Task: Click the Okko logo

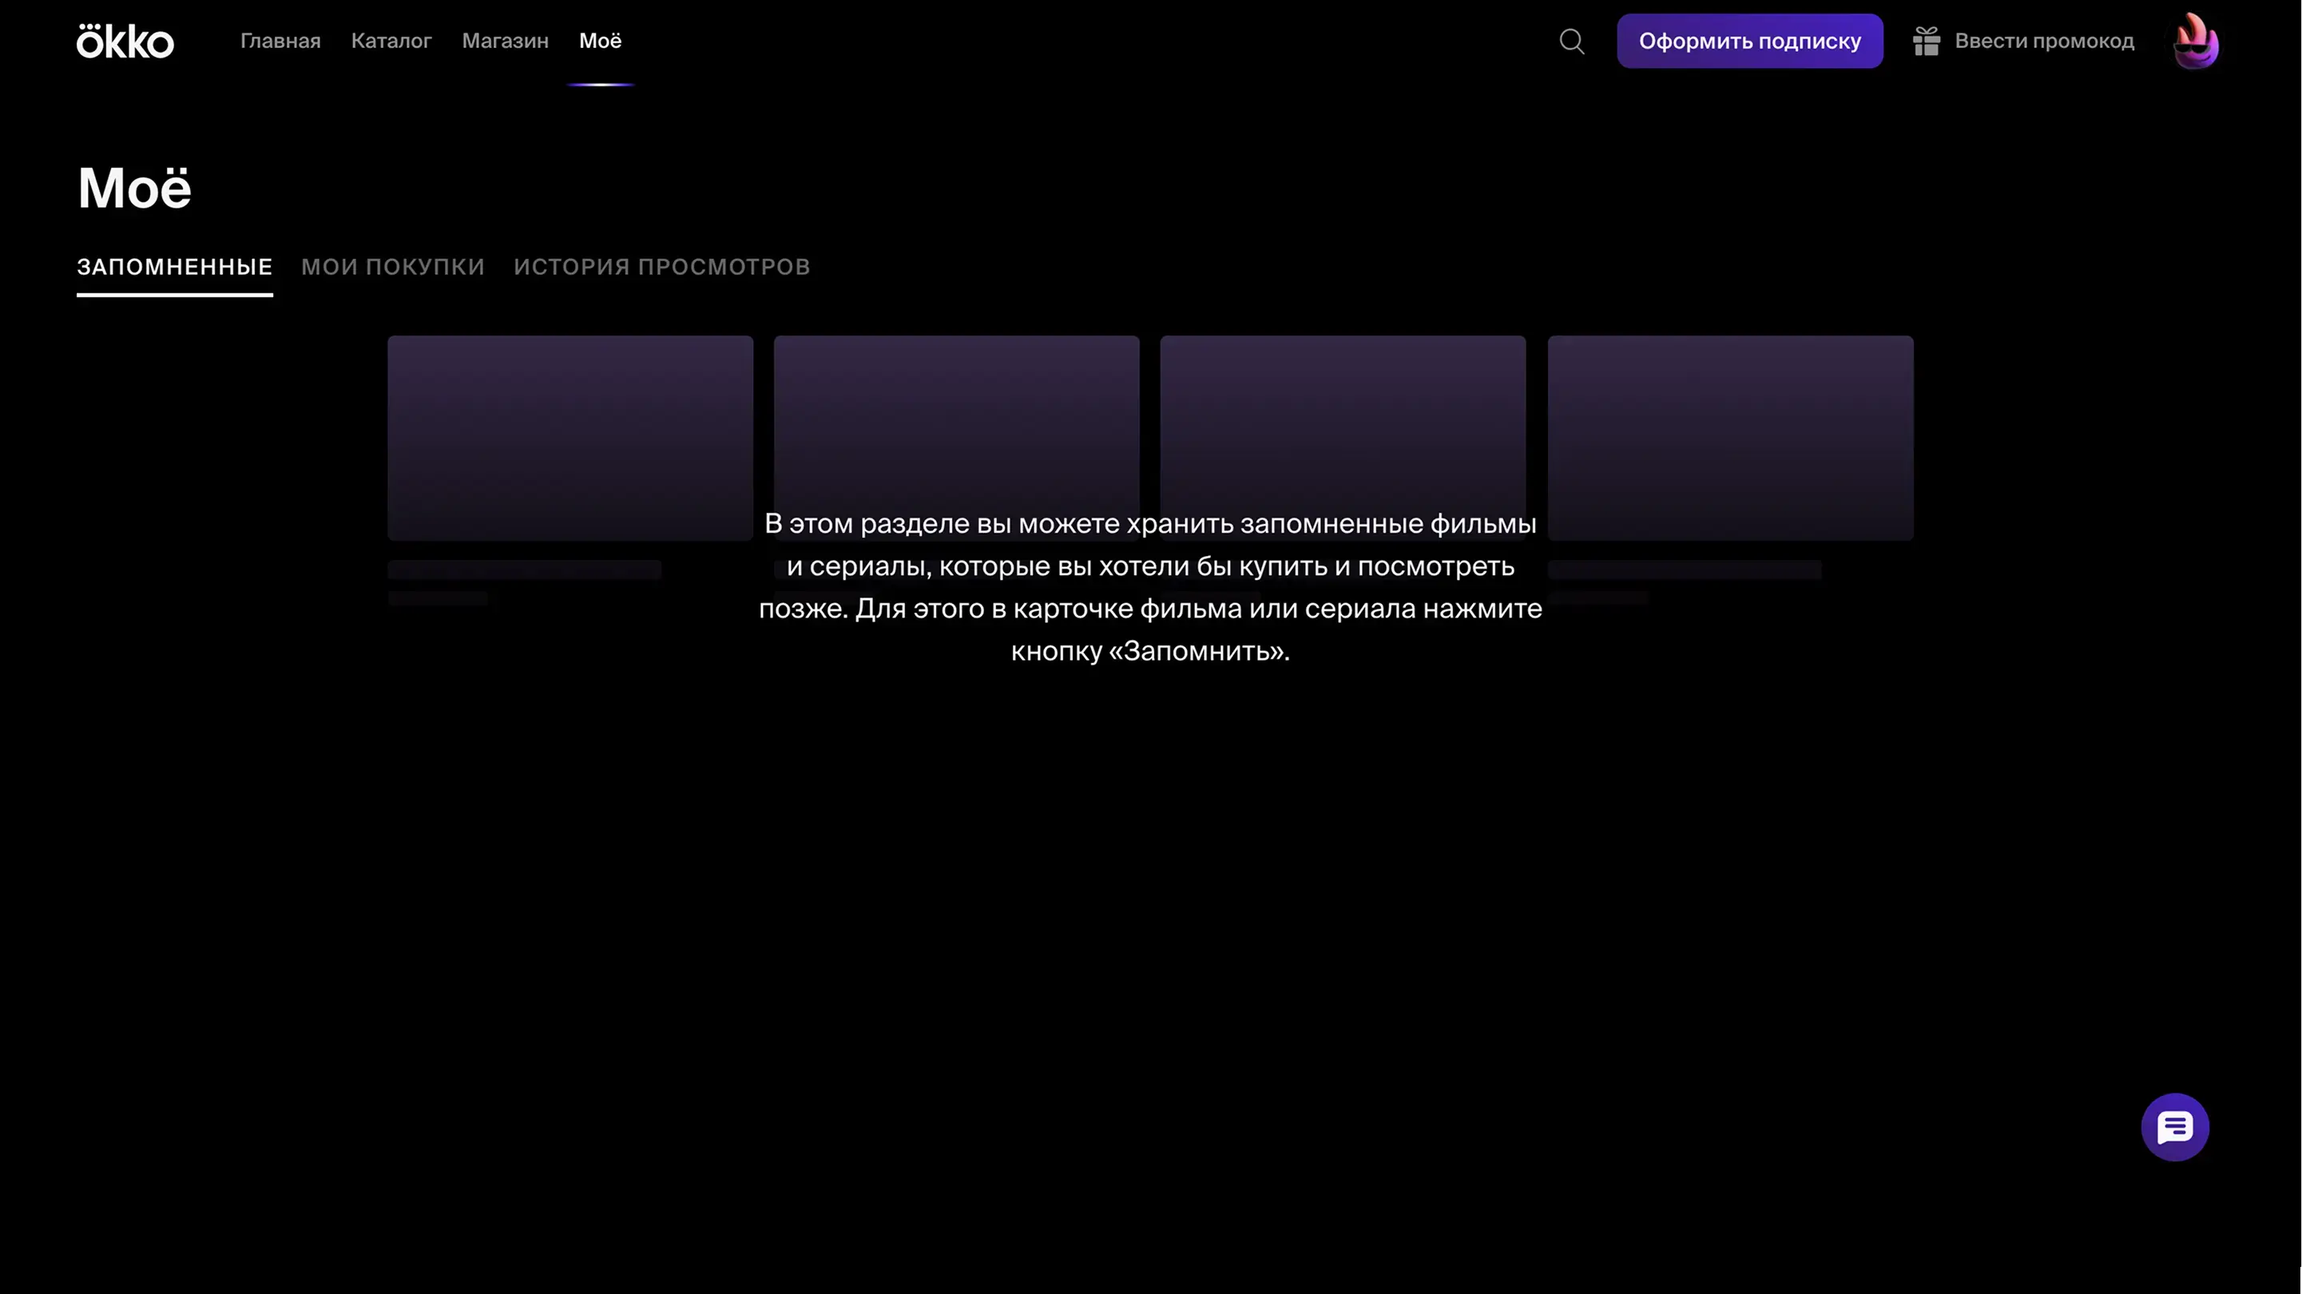Action: (125, 41)
